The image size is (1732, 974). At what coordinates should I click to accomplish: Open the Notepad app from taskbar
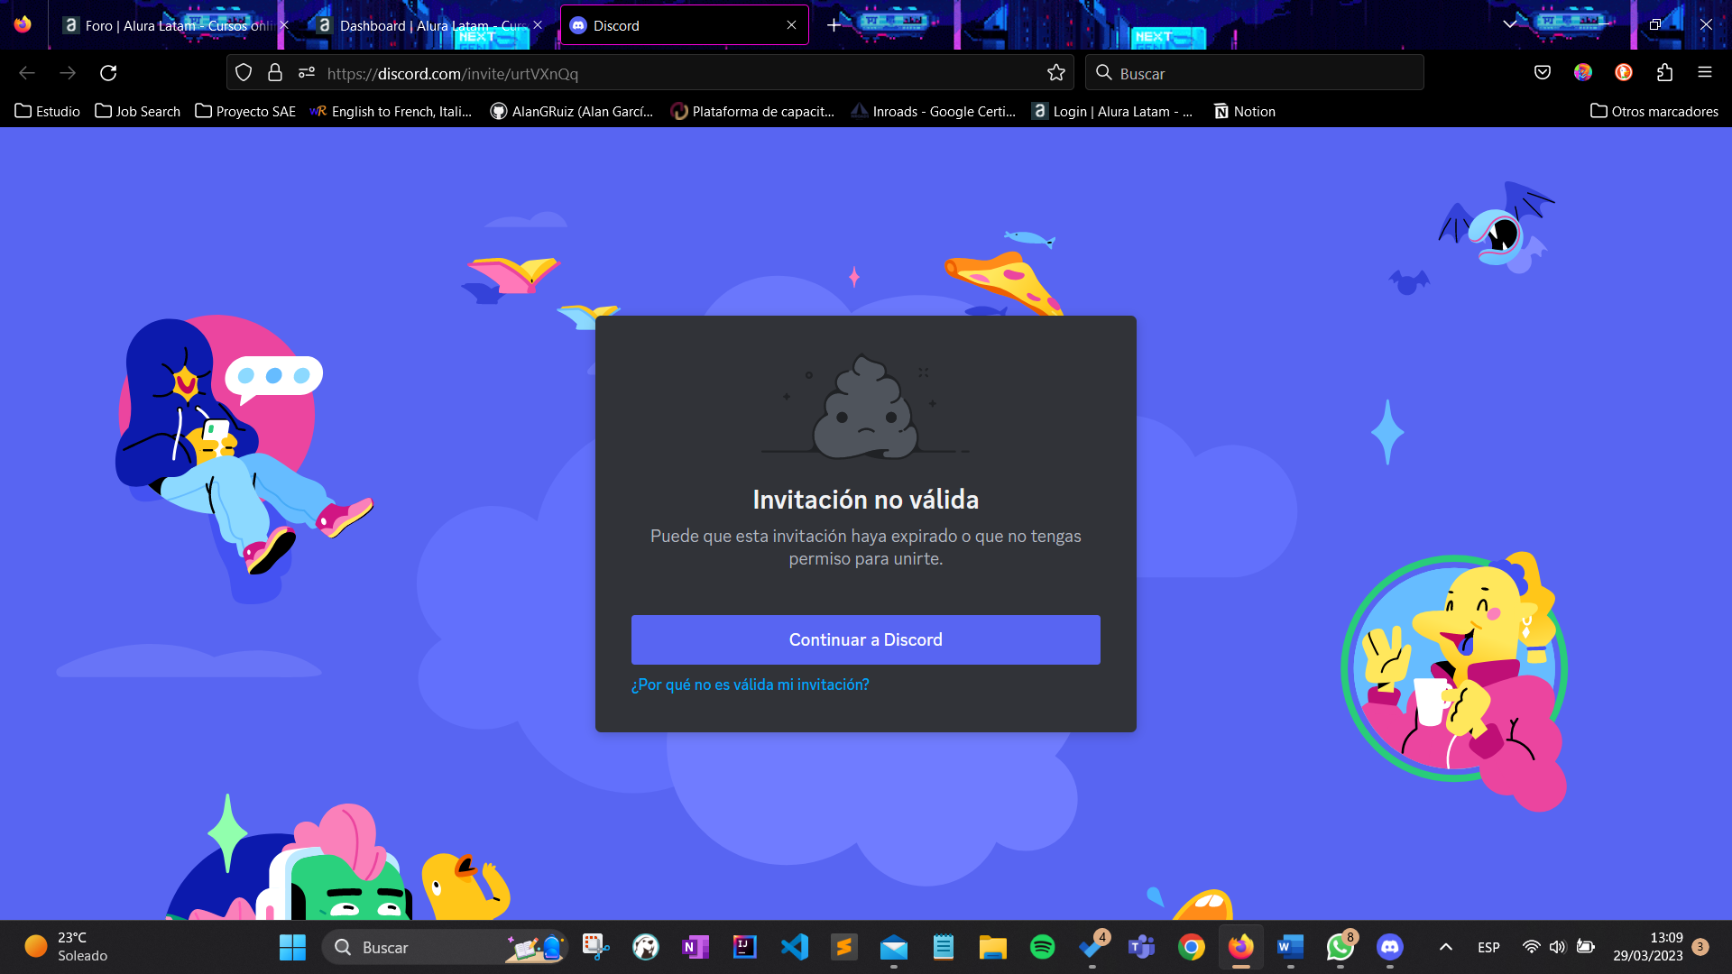pos(944,947)
